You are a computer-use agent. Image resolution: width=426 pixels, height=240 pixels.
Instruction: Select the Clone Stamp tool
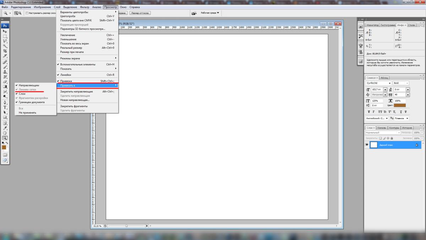click(5, 72)
